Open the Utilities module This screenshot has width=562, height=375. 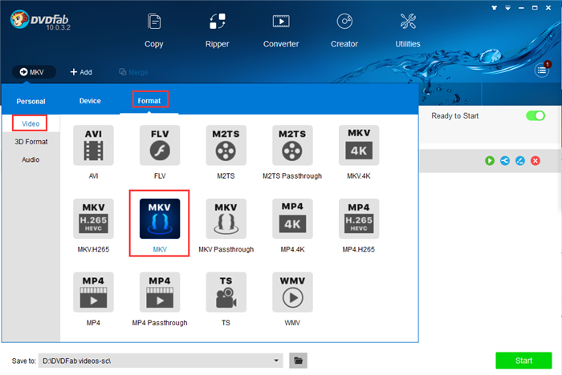click(408, 30)
